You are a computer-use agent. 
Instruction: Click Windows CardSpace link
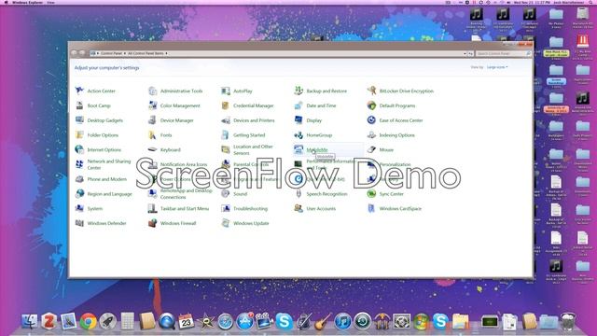(x=400, y=209)
